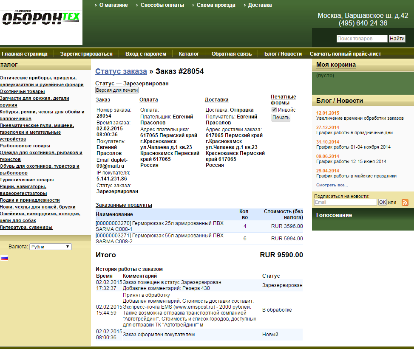Screen dimensions: 414x349
Task: Open category Лодки и принадлежности
Action: click(x=30, y=200)
